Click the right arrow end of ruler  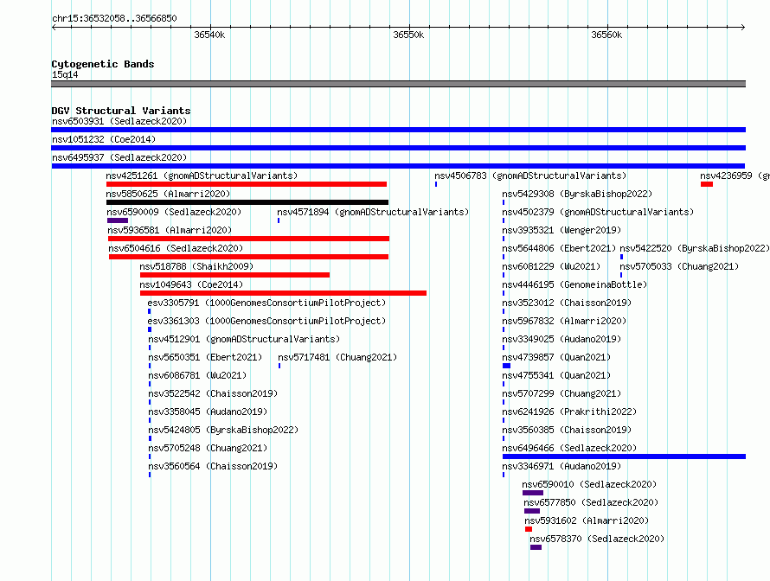(743, 27)
